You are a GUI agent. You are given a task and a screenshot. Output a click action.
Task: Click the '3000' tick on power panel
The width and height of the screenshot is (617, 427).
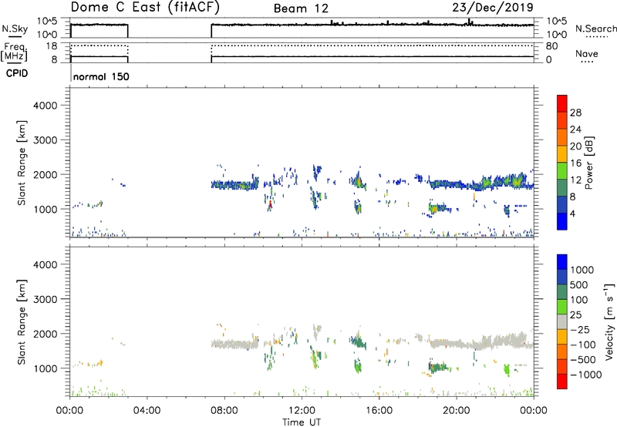(45, 140)
